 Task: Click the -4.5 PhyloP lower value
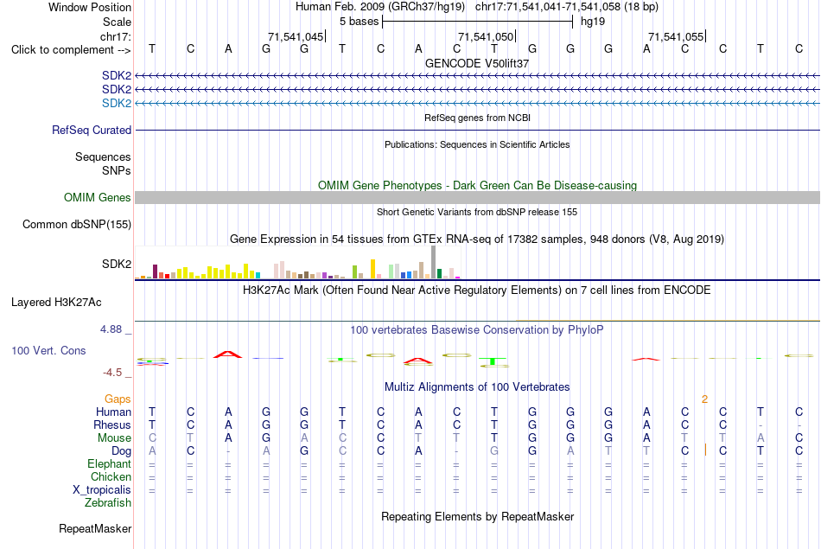(x=112, y=373)
